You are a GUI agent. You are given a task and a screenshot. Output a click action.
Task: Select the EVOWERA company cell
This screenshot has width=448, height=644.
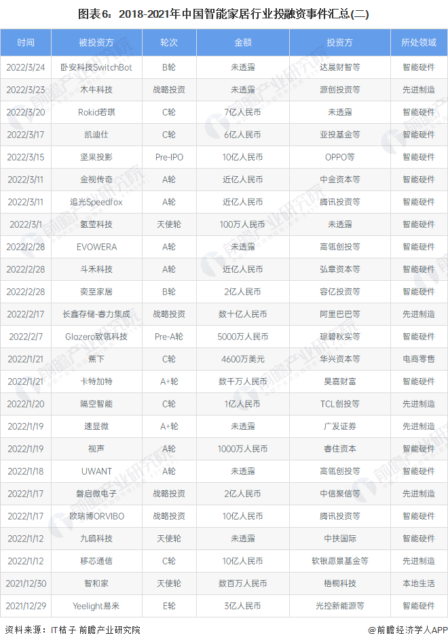[96, 247]
